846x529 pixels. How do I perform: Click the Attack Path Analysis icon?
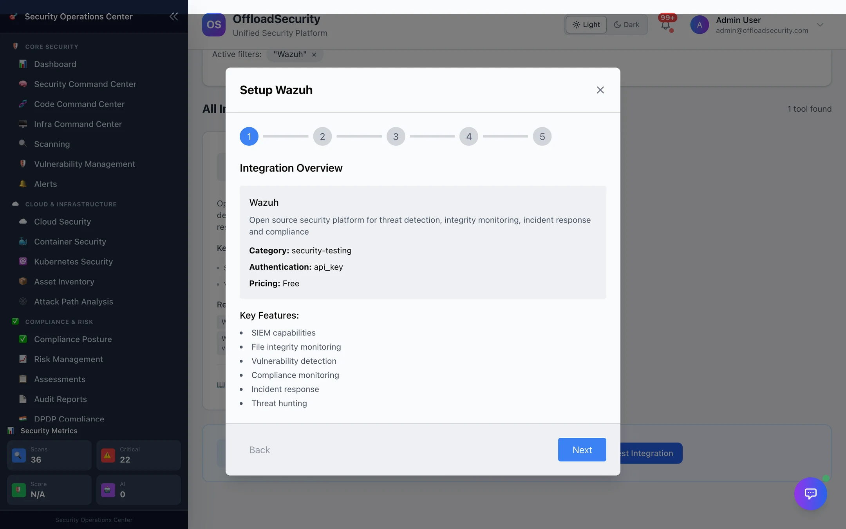[x=23, y=301]
